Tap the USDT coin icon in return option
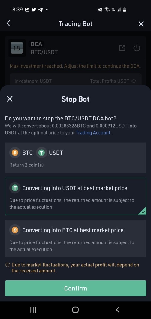151x319 pixels. pos(41,153)
